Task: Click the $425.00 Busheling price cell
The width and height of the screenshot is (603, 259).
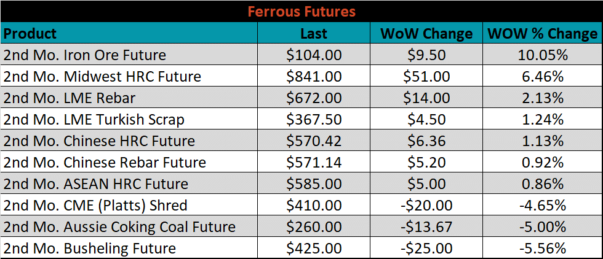Action: pyautogui.click(x=314, y=247)
